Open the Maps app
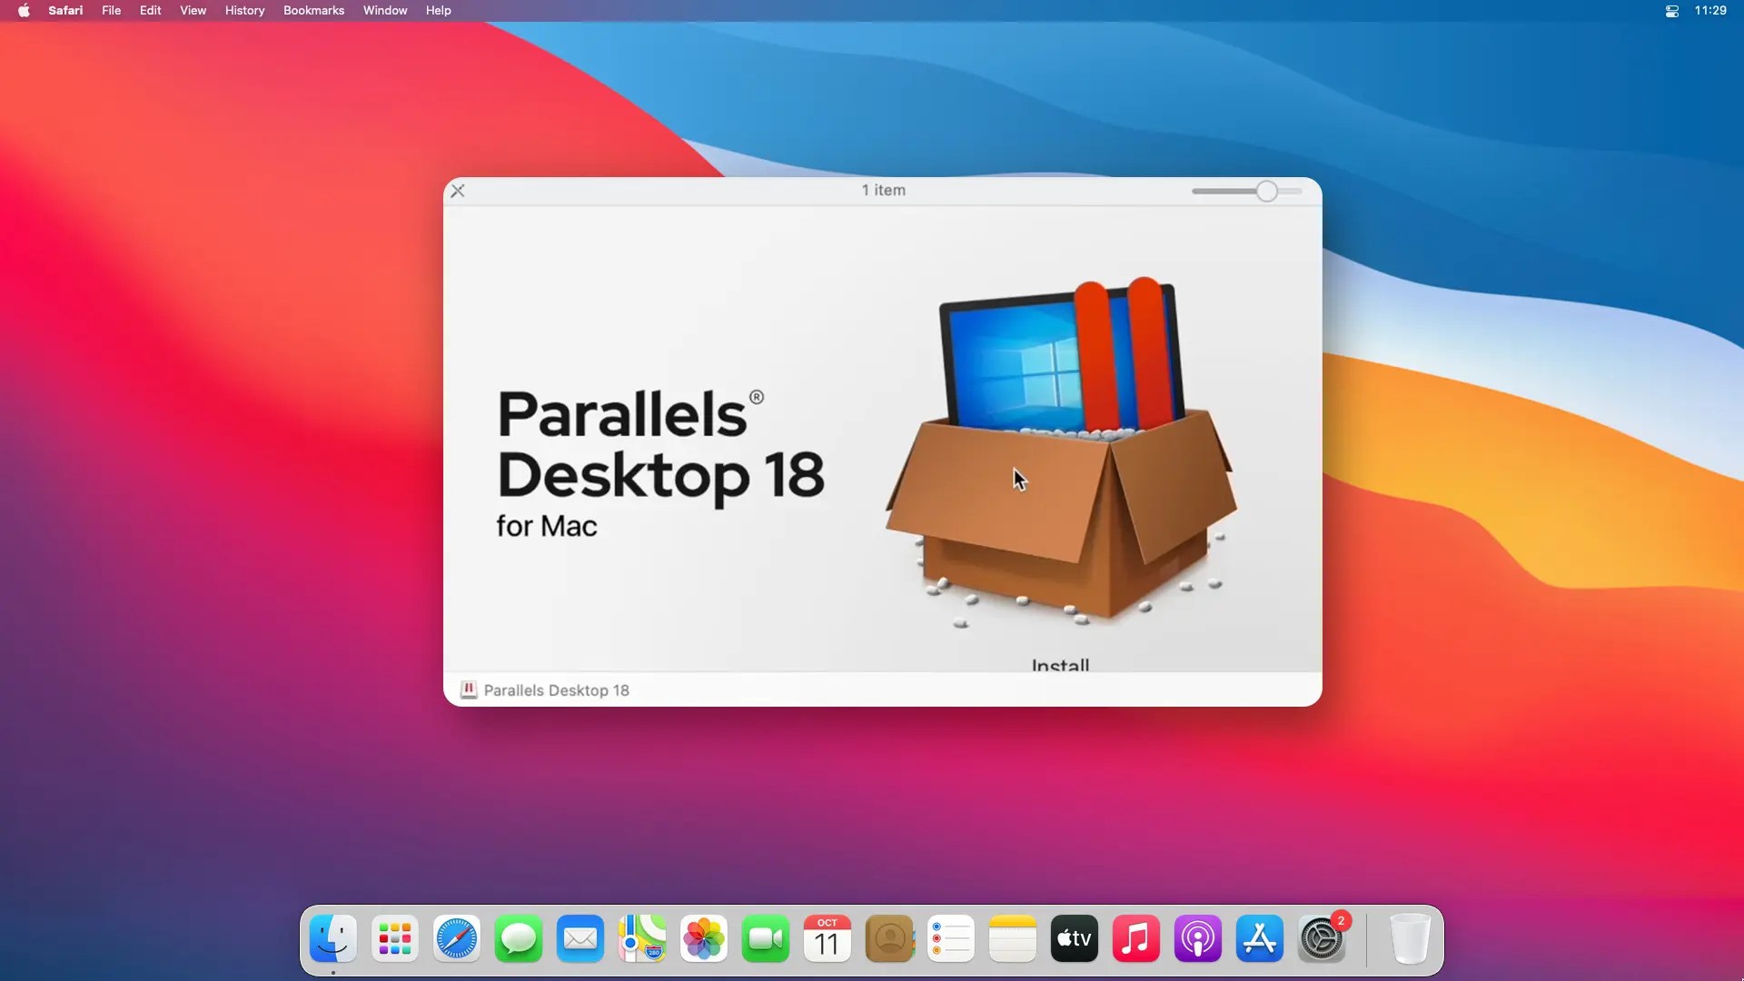This screenshot has height=981, width=1744. pyautogui.click(x=641, y=940)
